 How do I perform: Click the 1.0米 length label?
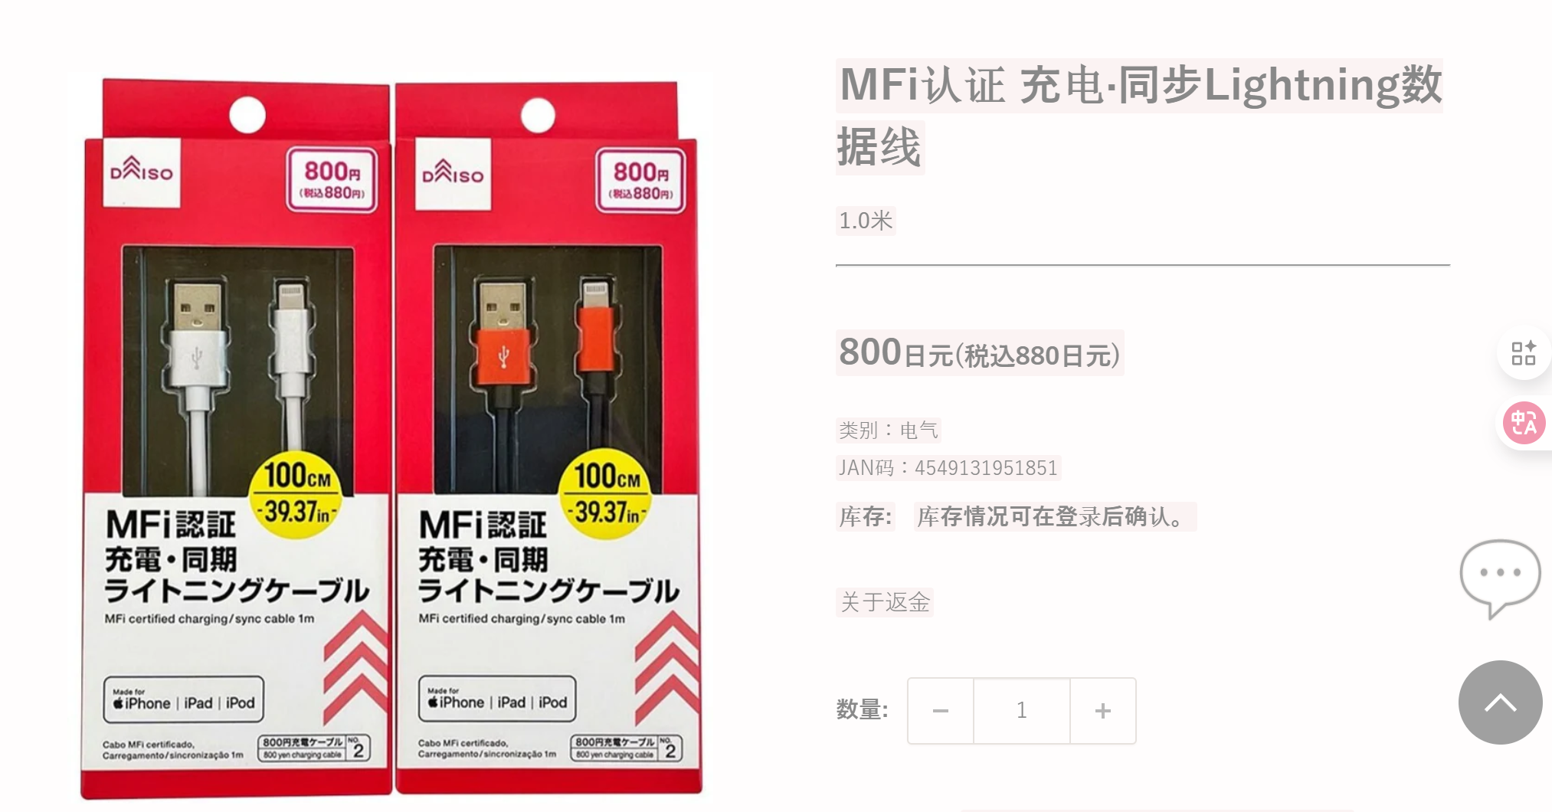(866, 221)
